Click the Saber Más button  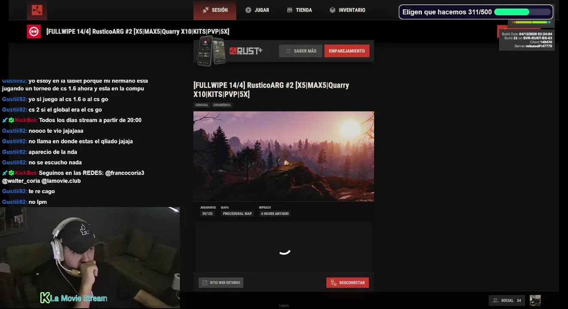click(x=301, y=51)
